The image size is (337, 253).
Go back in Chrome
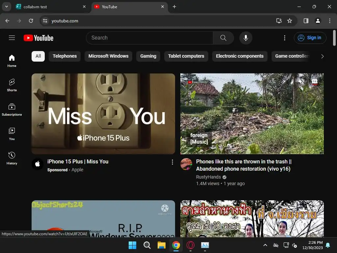click(7, 21)
